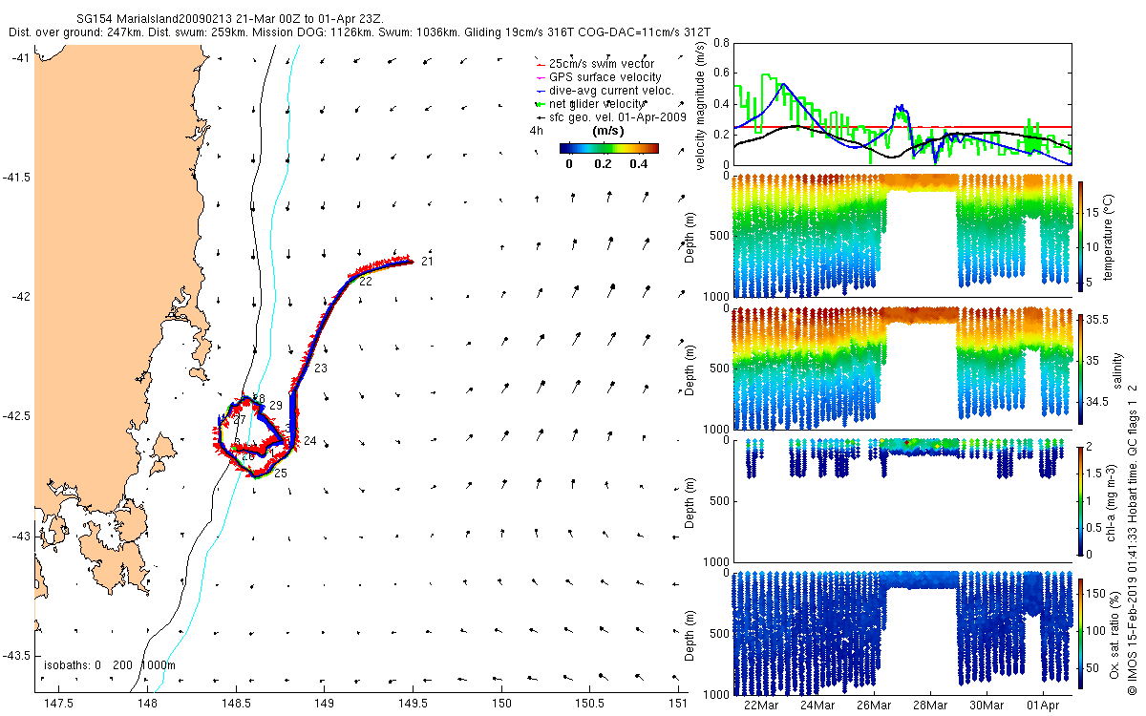Click the '4h' label in the legend
This screenshot has height=716, width=1146.
[x=536, y=131]
